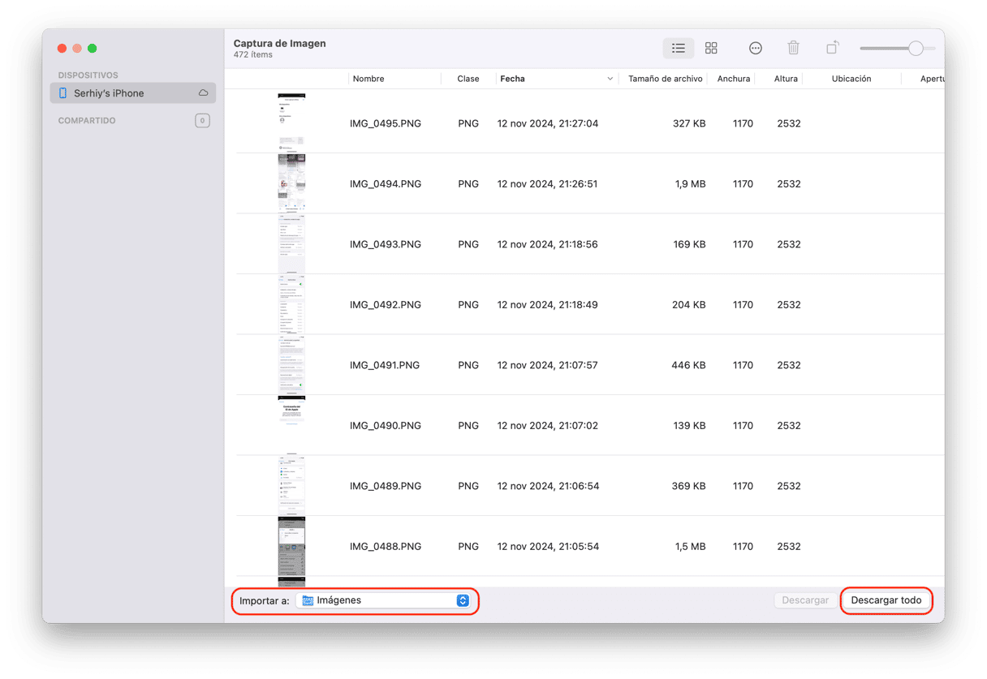The width and height of the screenshot is (987, 679).
Task: Click the Captura de Imagen window title
Action: point(280,44)
